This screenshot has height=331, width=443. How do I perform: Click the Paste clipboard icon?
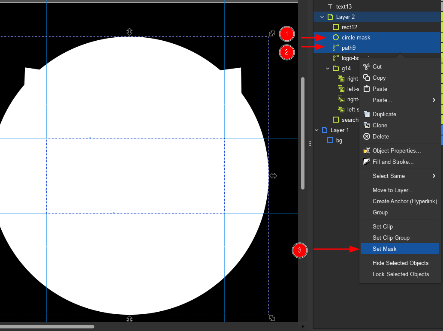pyautogui.click(x=366, y=89)
